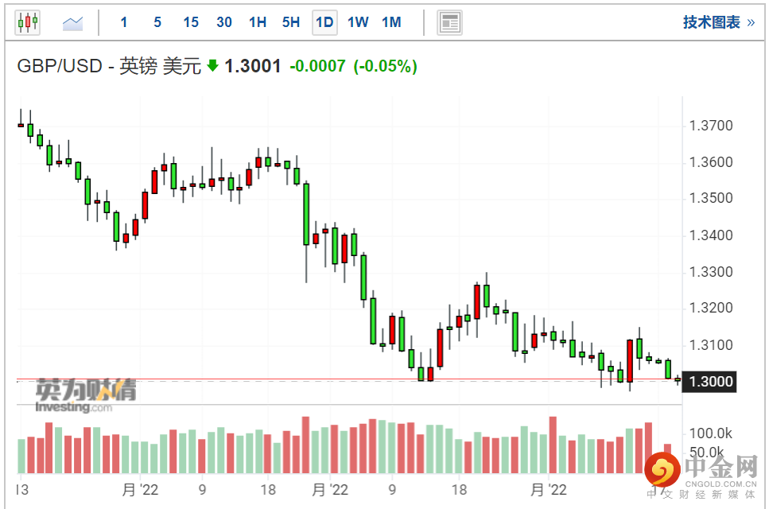The width and height of the screenshot is (769, 509).
Task: Click the green down arrow beside price
Action: [212, 66]
